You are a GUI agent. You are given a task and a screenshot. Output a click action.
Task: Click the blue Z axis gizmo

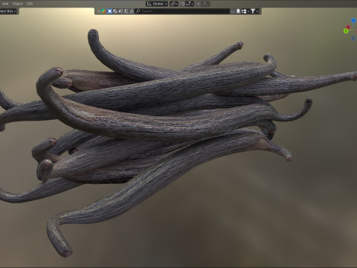click(353, 21)
